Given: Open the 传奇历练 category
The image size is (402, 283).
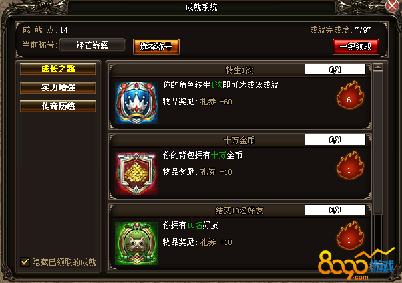Looking at the screenshot, I should [x=58, y=106].
